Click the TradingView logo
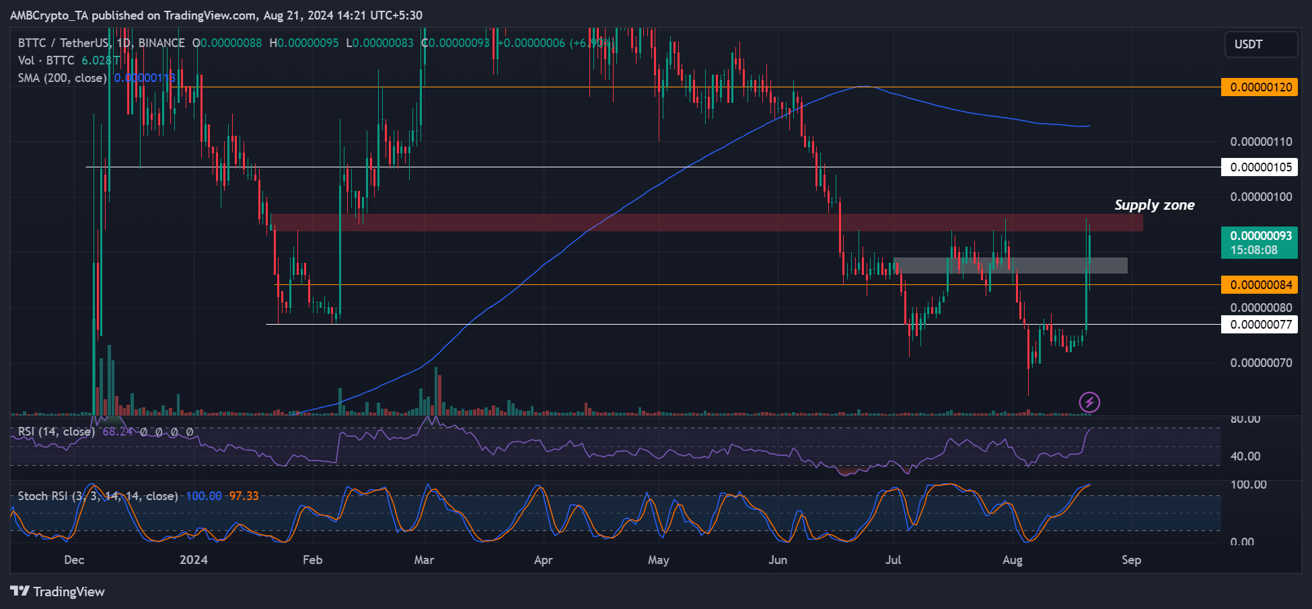The image size is (1312, 609). (58, 592)
